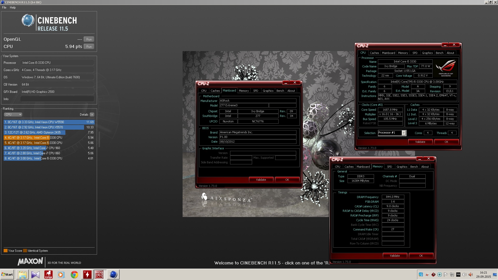Viewport: 498px width, 280px height.
Task: Open About tab in Mainboard CPU-Z window
Action: (x=291, y=91)
